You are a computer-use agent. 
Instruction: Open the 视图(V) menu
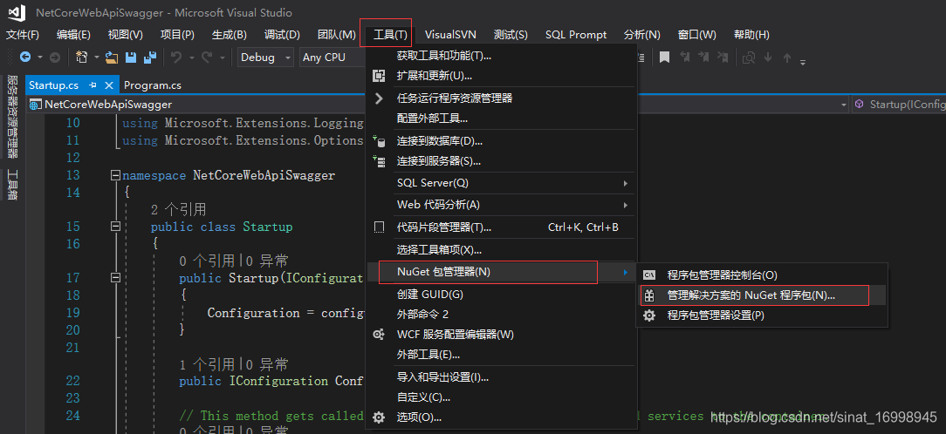coord(126,34)
